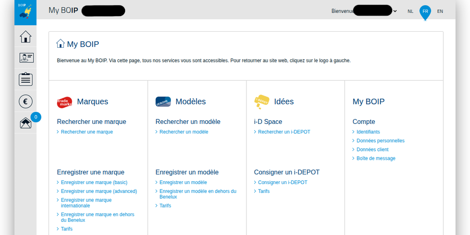
Task: Click the BOIP logo to return to website
Action: tap(26, 12)
